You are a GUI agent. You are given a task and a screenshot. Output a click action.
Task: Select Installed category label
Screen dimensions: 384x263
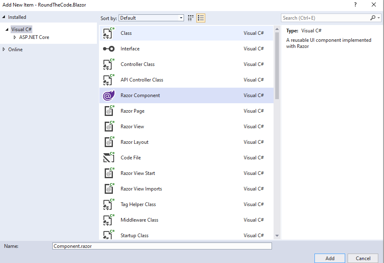click(17, 17)
